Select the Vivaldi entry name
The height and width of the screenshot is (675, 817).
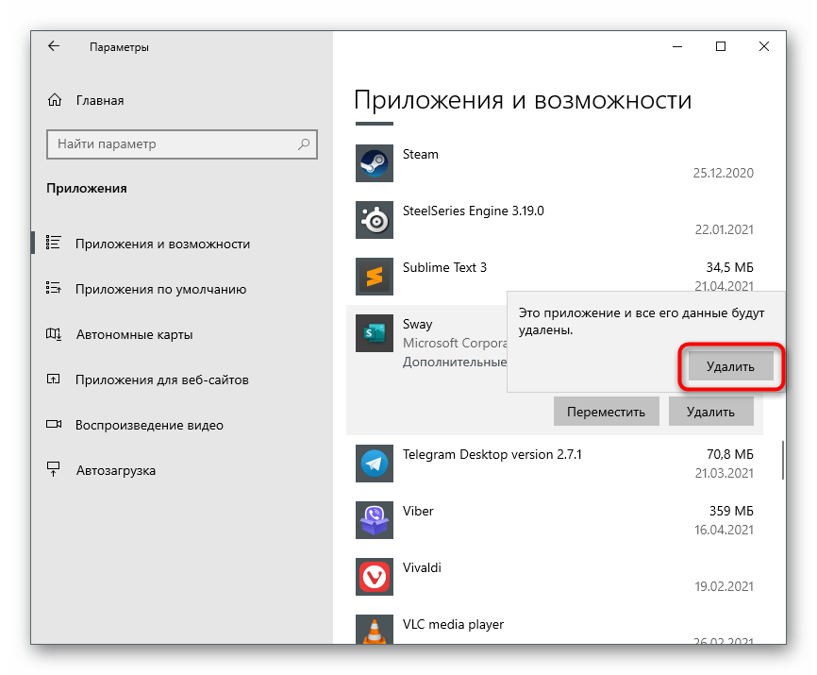(x=422, y=567)
